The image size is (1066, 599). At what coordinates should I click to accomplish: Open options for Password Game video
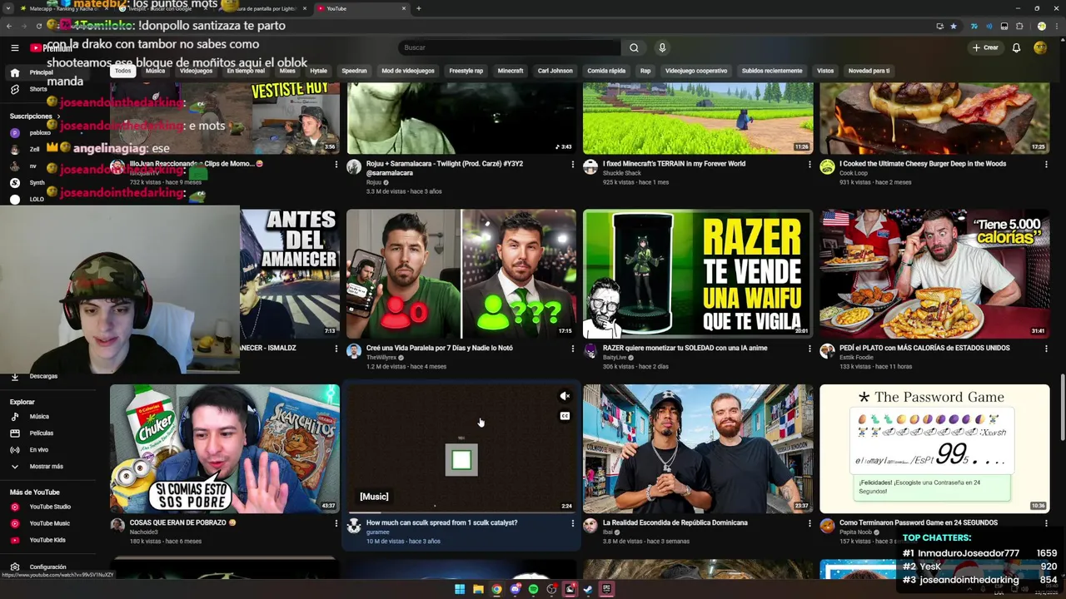[1046, 523]
